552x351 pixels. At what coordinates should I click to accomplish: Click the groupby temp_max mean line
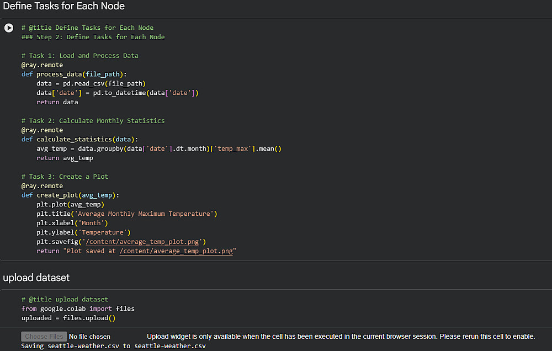click(159, 148)
